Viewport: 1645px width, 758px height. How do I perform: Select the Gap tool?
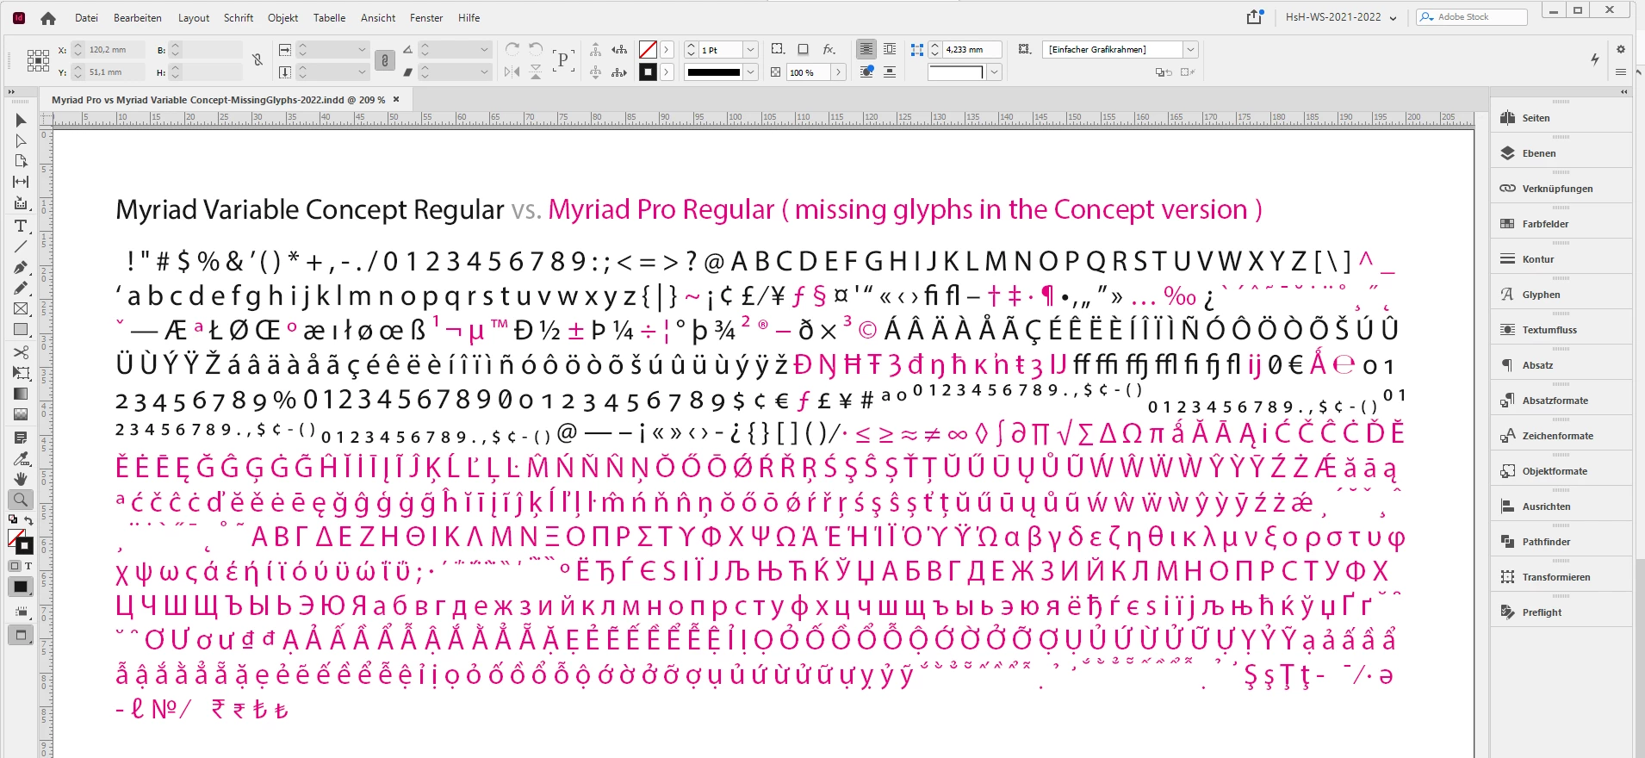point(21,182)
